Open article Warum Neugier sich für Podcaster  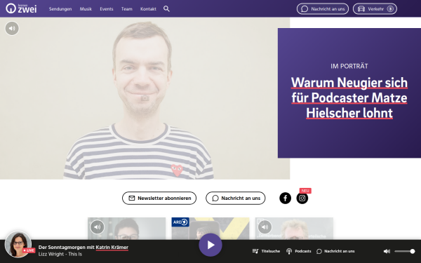(349, 97)
